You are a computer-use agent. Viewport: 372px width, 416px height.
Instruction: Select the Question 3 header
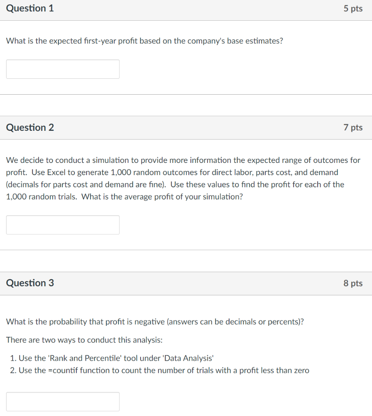[x=30, y=283]
